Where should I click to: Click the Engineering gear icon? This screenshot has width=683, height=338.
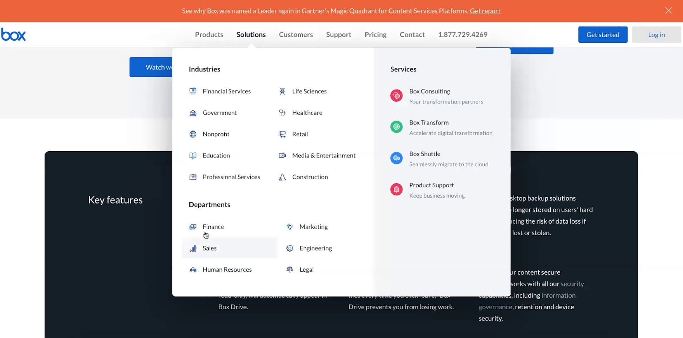[289, 248]
